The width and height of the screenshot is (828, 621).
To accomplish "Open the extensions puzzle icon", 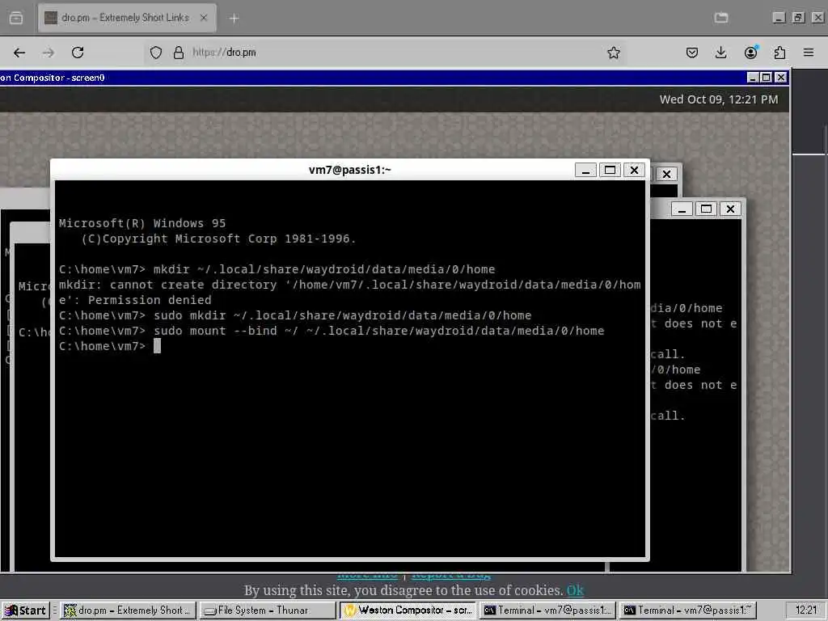I will (779, 53).
